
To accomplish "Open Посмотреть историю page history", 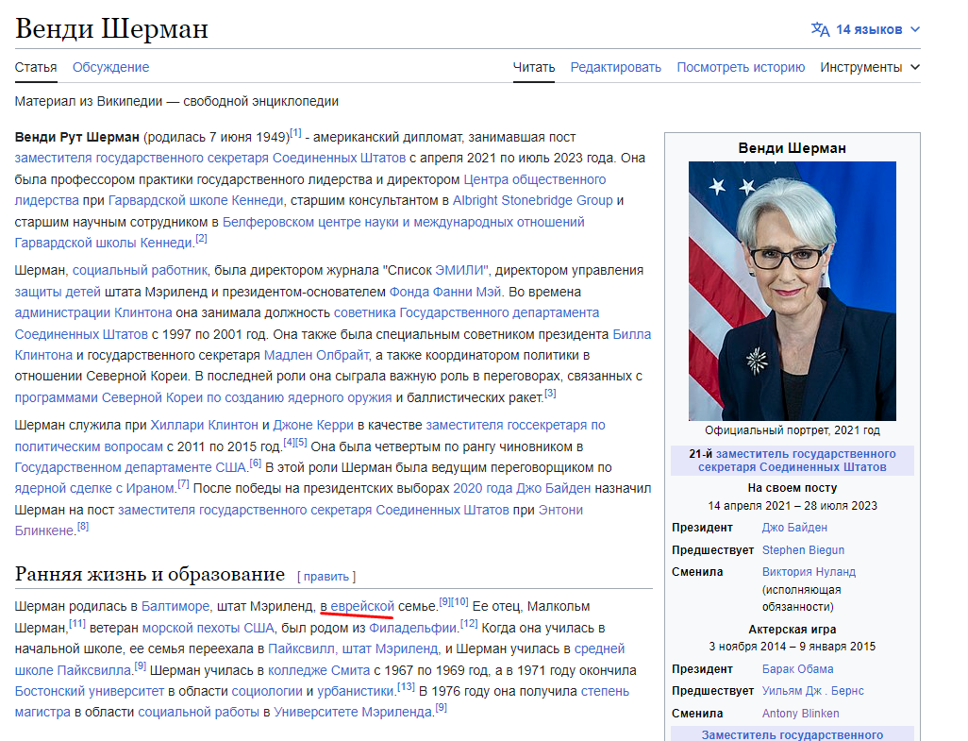I will pos(741,67).
